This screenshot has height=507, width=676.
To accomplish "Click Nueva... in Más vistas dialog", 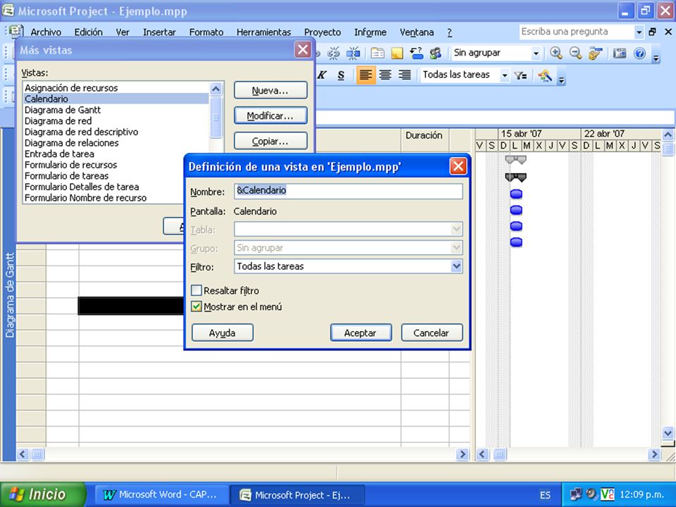I will [x=270, y=91].
